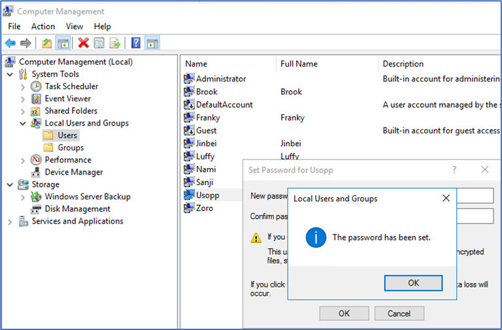
Task: Collapse the System Tools tree node
Action: (x=10, y=74)
